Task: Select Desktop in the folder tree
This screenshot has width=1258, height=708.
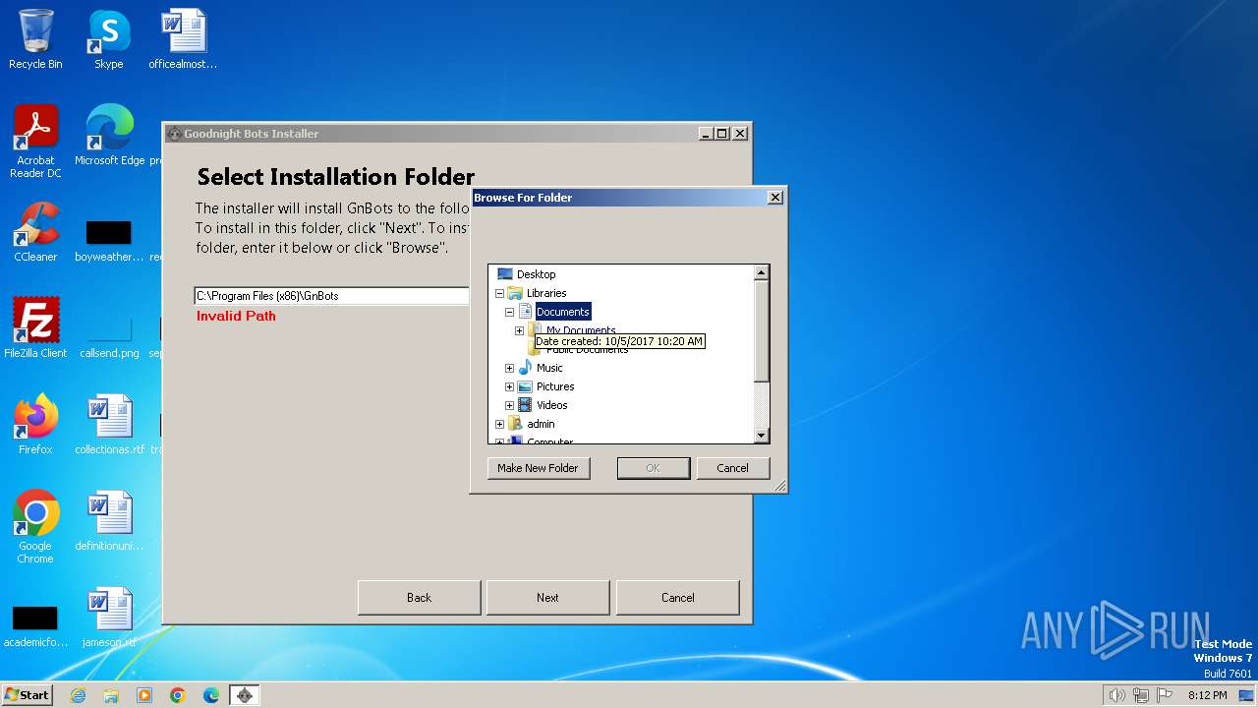Action: point(536,274)
